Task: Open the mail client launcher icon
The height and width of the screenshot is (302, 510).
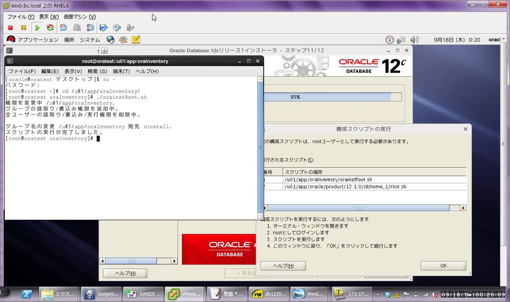Action: pos(123,39)
